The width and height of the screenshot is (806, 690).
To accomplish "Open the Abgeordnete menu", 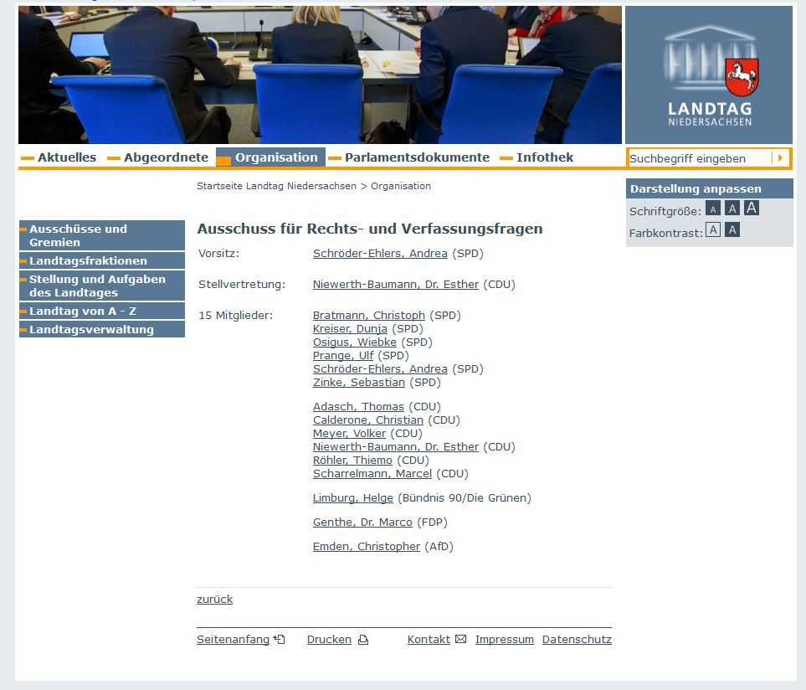I will pos(166,157).
